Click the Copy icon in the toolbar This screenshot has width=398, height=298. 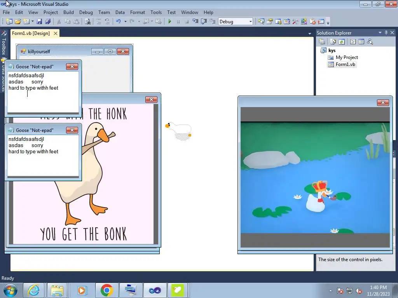[x=67, y=22]
